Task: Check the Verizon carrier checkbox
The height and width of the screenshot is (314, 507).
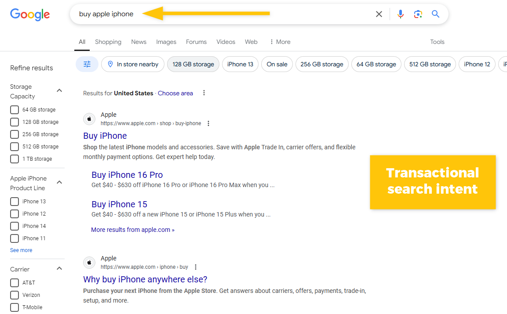Action: coord(14,295)
